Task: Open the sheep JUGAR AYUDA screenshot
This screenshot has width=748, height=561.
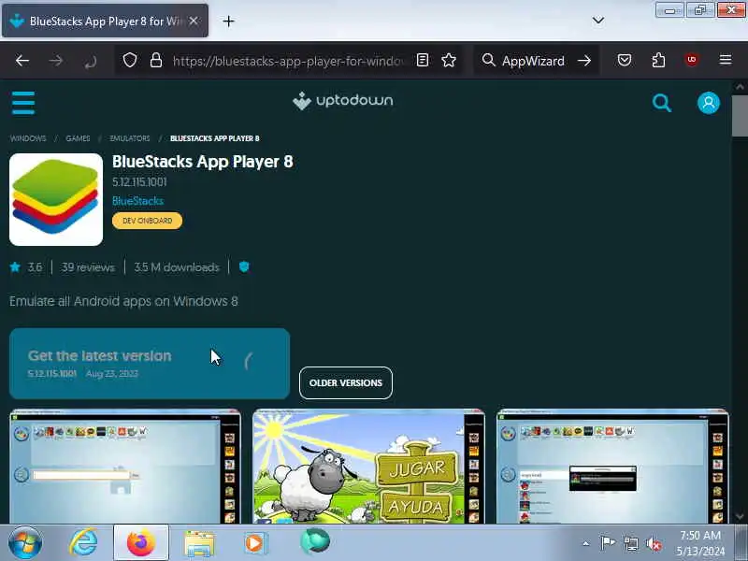Action: 368,466
